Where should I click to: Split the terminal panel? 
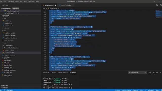[154, 73]
